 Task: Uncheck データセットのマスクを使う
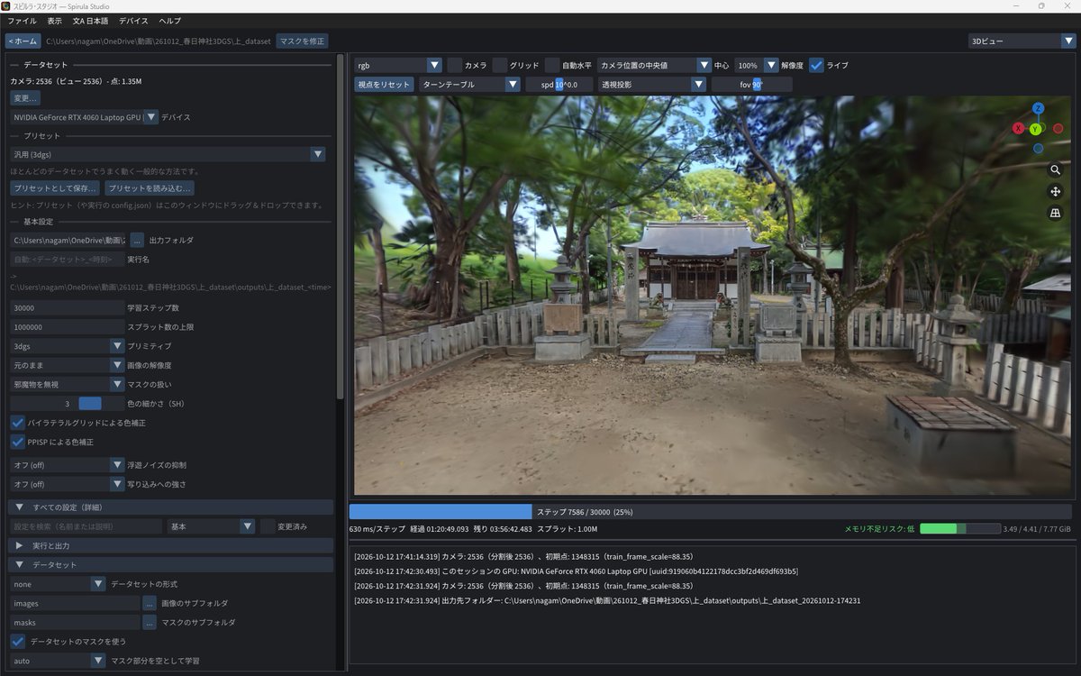coord(18,641)
